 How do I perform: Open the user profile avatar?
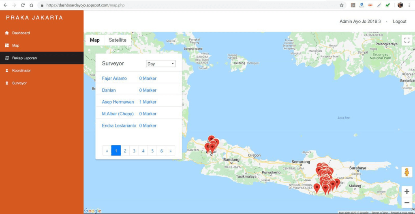[400, 5]
